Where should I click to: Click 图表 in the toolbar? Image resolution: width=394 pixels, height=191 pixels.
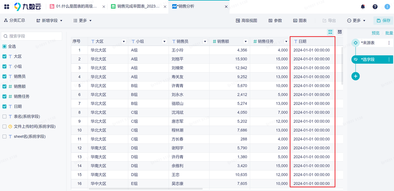[300, 20]
